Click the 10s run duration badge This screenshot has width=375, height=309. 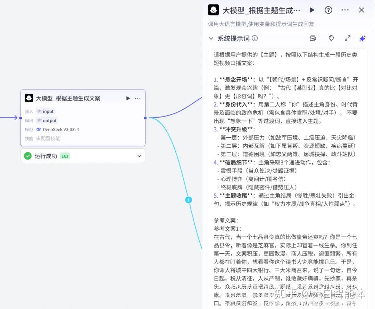click(x=65, y=156)
